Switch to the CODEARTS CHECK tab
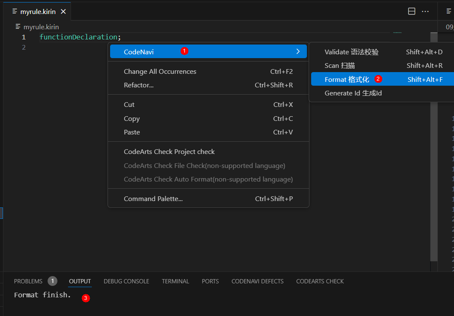Screen dimensions: 454x316 320,281
